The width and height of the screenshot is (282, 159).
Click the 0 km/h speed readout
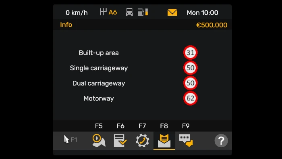77,13
